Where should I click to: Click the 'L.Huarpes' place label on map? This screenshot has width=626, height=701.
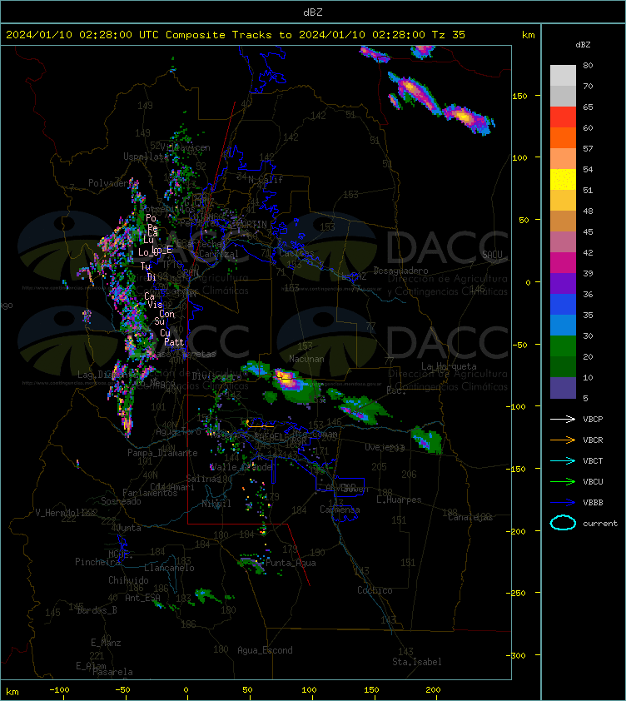click(x=399, y=500)
